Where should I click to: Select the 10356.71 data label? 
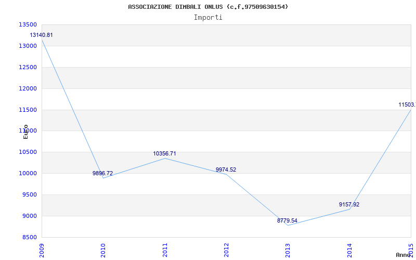point(164,153)
